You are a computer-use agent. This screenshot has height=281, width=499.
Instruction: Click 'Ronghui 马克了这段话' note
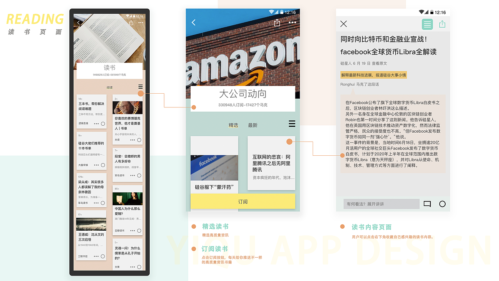coord(359,84)
